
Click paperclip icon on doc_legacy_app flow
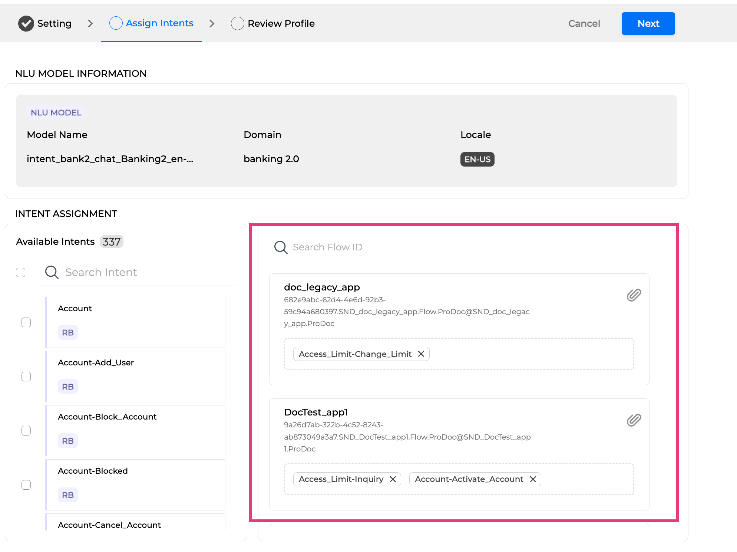(x=634, y=295)
